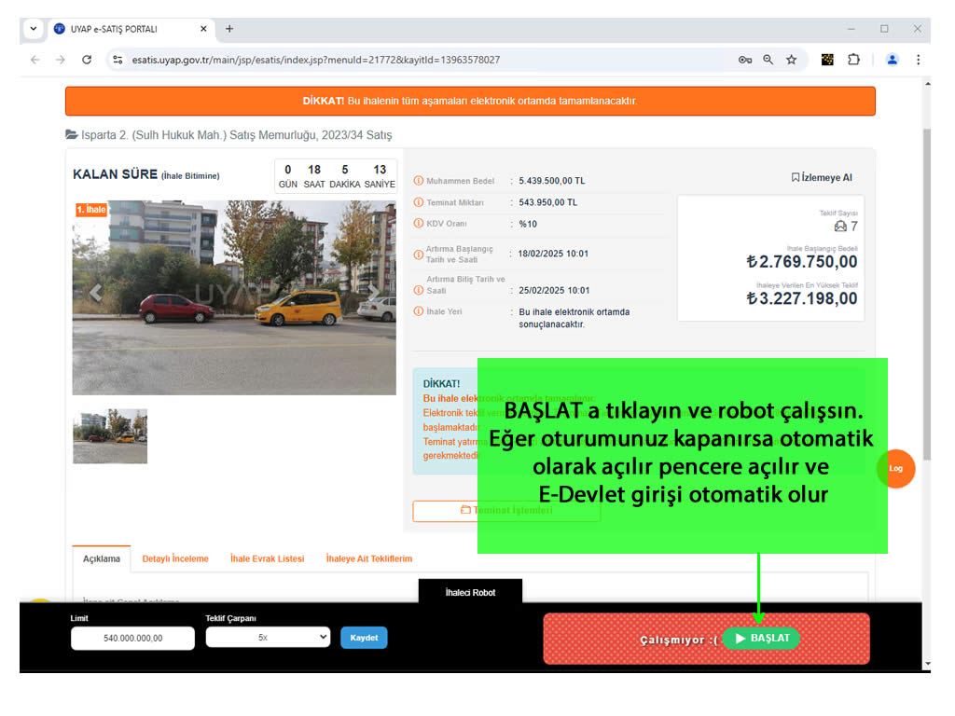
Task: Click info icon beside KDV Oranı
Action: 419,224
